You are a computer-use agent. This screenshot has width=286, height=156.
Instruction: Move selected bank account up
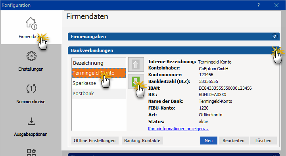[x=136, y=64]
